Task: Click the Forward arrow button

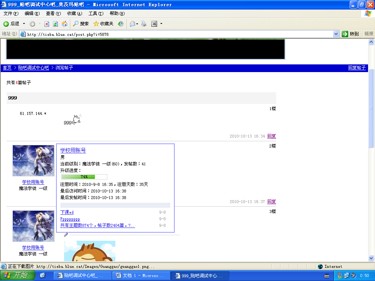Action: coord(32,24)
